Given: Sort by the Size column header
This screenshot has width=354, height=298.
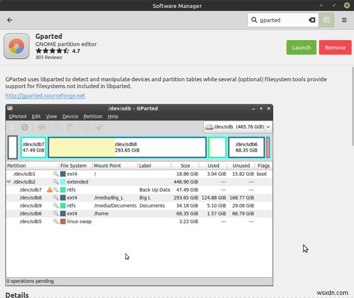Looking at the screenshot, I should point(185,165).
